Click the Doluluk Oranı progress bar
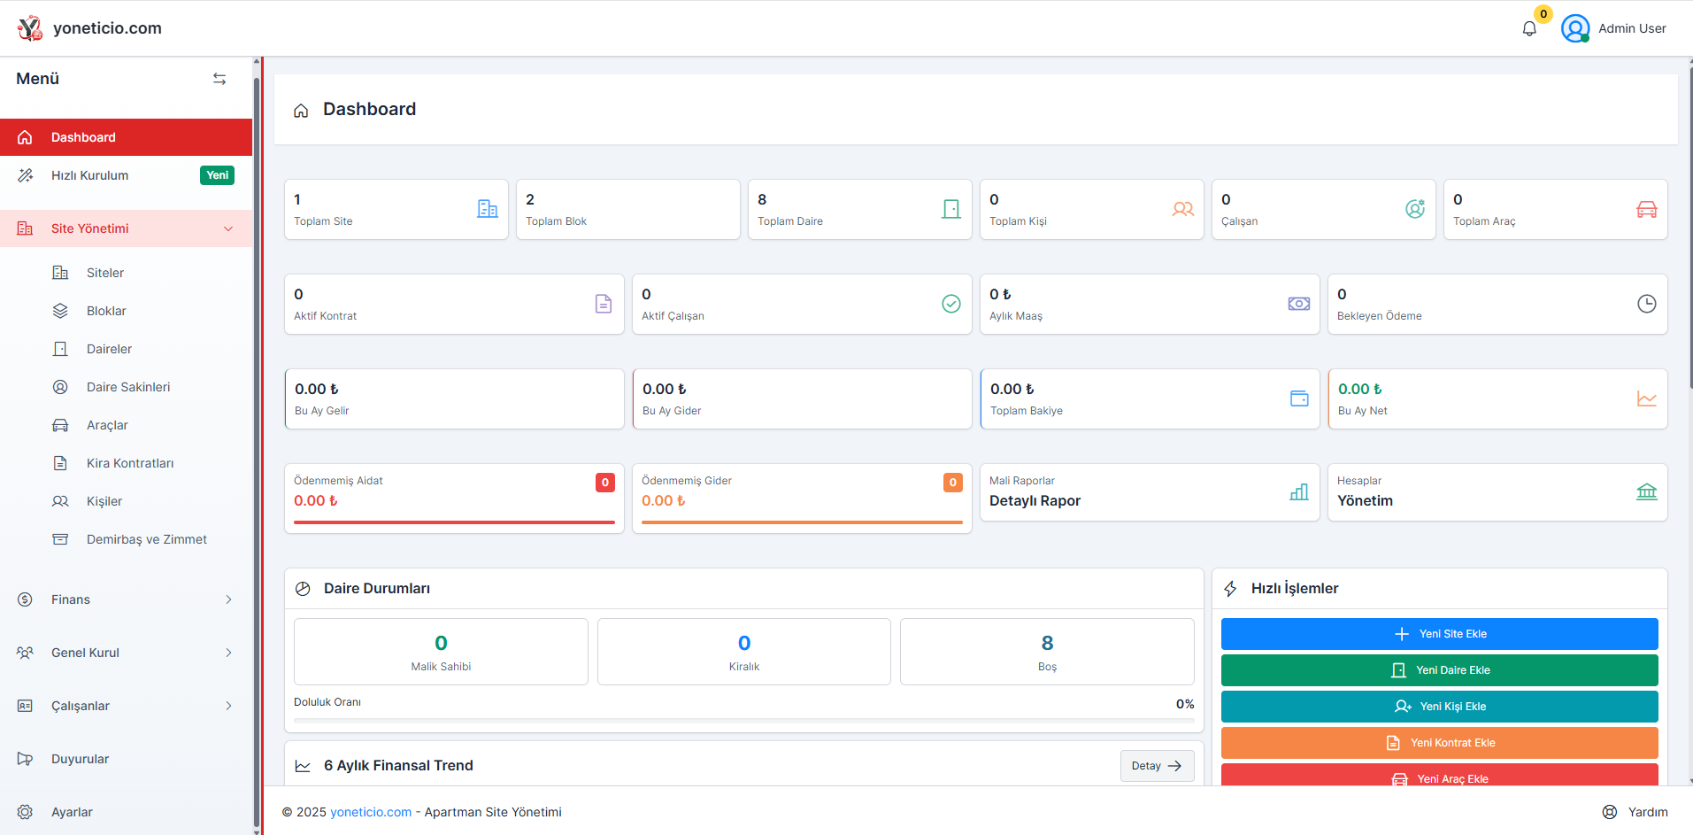The height and width of the screenshot is (835, 1693). [x=743, y=721]
